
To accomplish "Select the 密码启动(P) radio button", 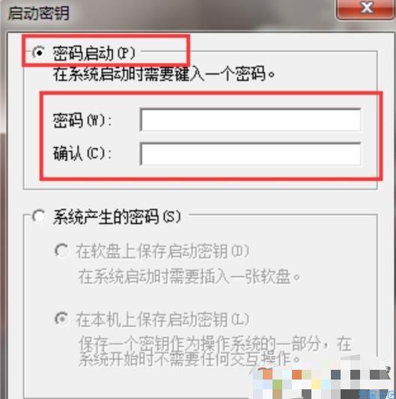I will 39,53.
